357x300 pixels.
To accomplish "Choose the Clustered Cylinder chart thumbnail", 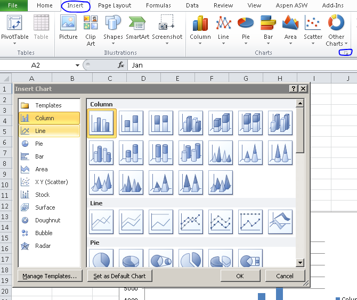I will tap(101, 153).
